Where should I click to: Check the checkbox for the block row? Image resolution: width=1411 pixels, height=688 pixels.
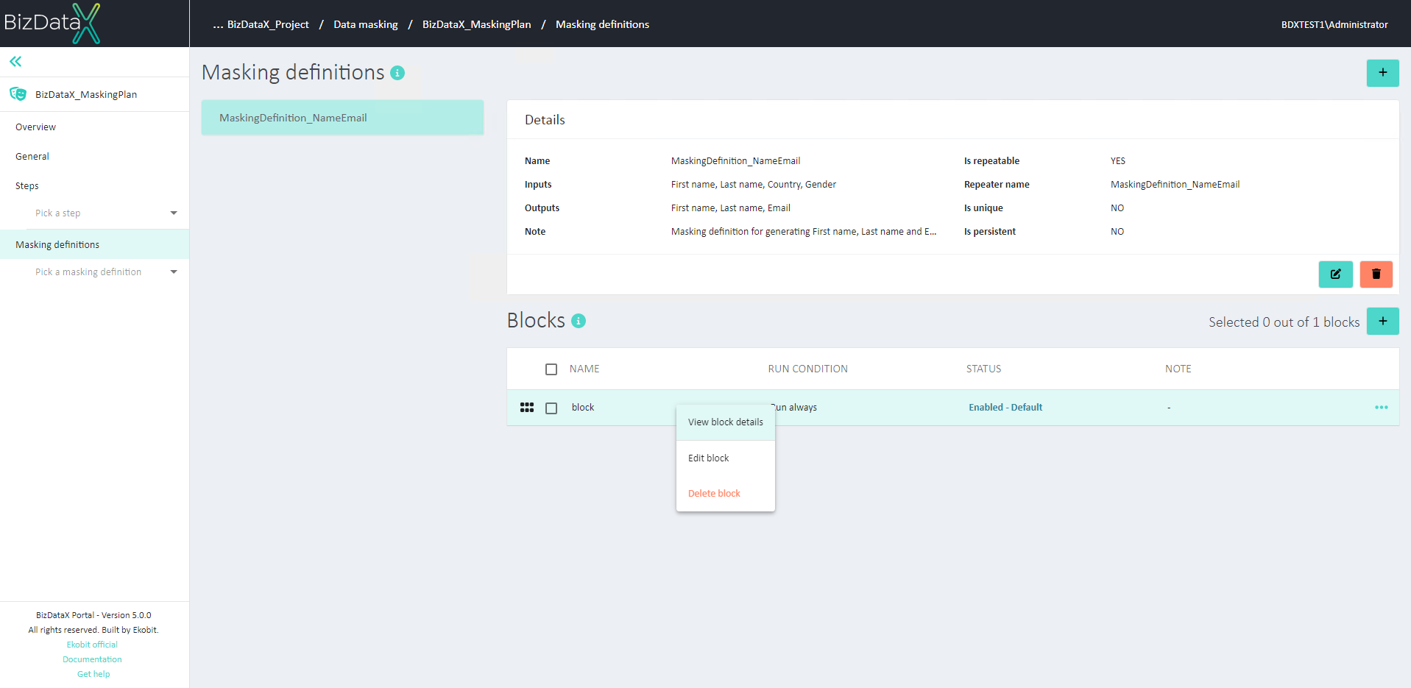551,408
